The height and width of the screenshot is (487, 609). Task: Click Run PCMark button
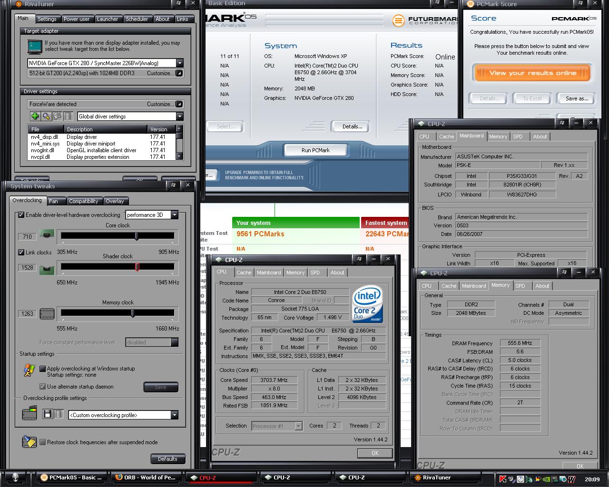point(315,150)
